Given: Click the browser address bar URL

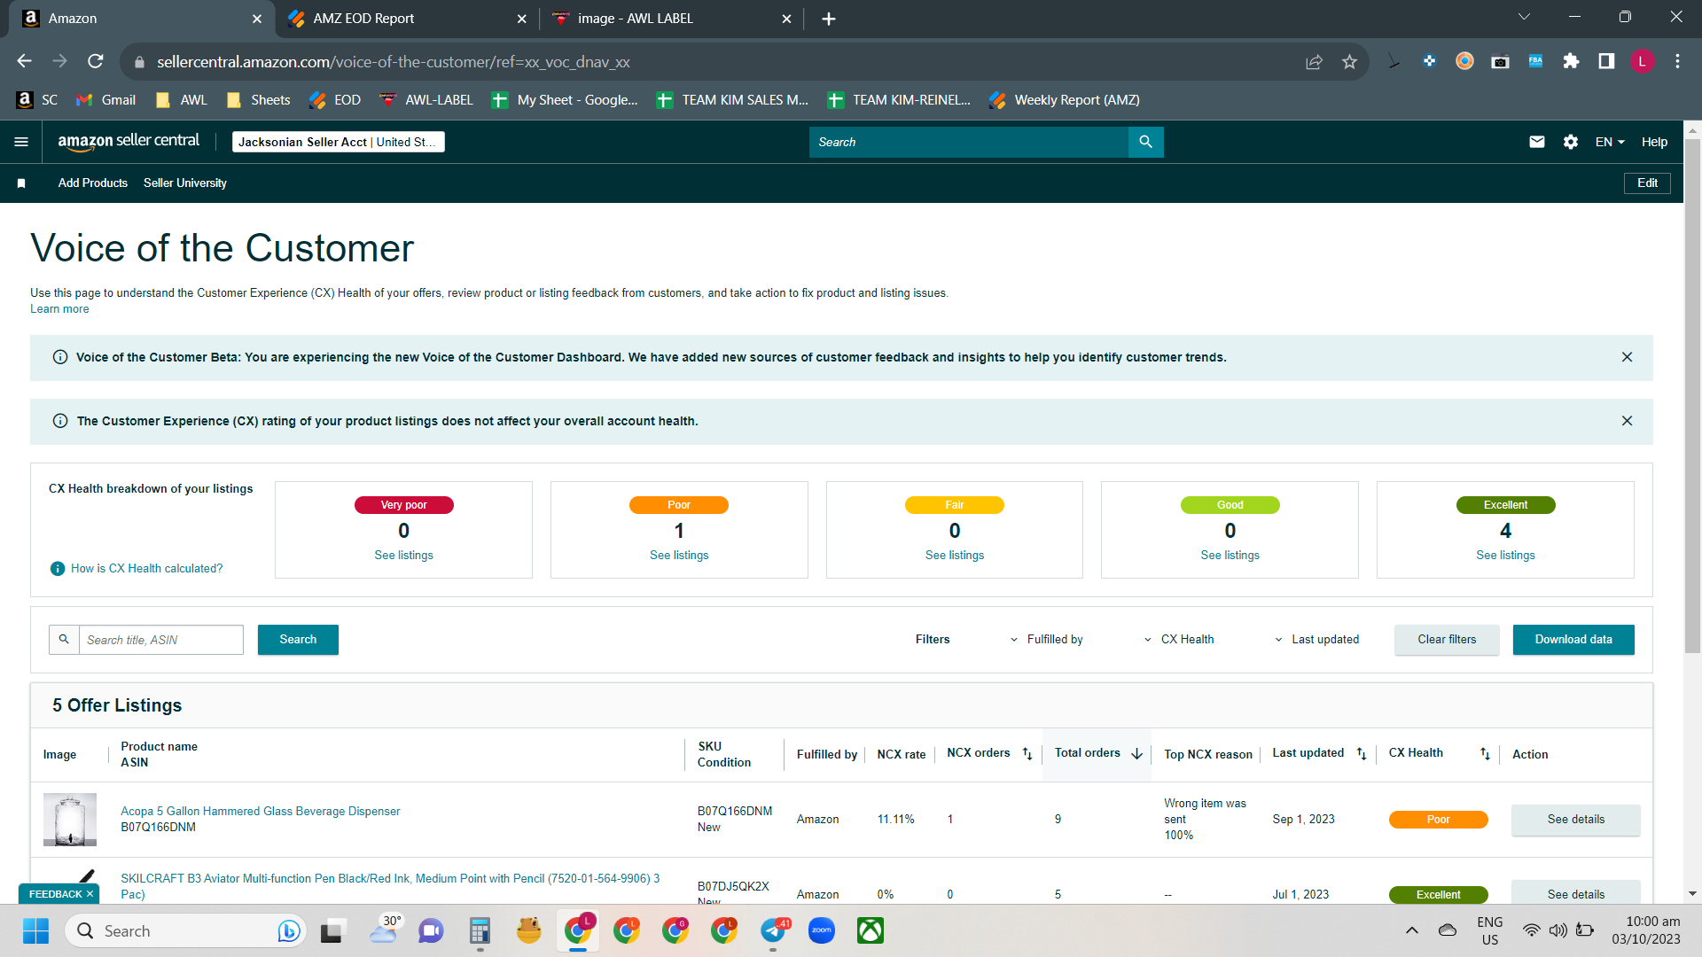Looking at the screenshot, I should 394,62.
